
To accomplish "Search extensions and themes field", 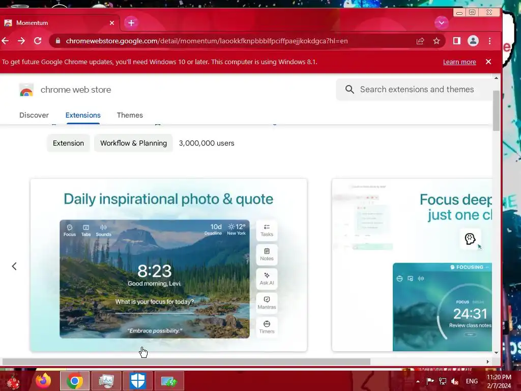I will (414, 90).
